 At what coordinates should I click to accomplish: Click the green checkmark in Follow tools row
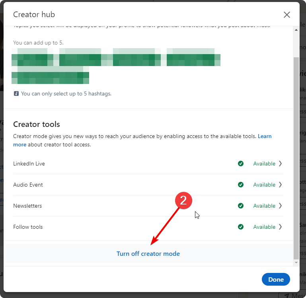pos(240,227)
